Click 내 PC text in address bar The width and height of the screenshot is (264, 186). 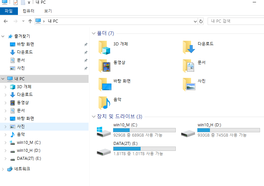53,21
